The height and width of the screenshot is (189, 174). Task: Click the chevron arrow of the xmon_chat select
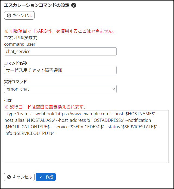(x=114, y=89)
